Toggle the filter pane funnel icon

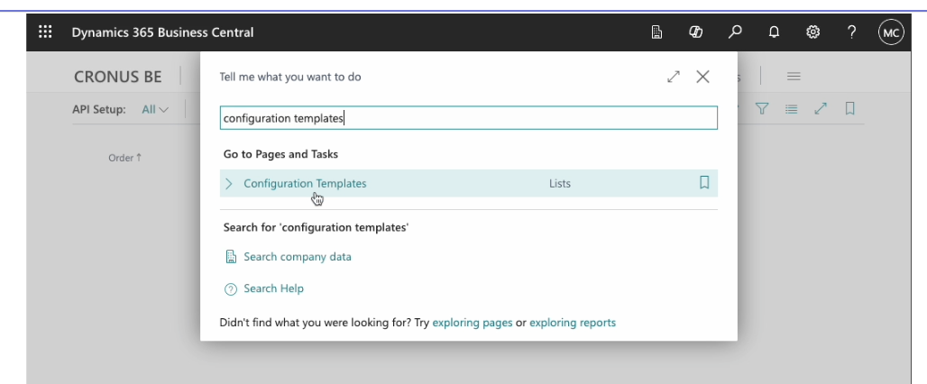pos(762,109)
